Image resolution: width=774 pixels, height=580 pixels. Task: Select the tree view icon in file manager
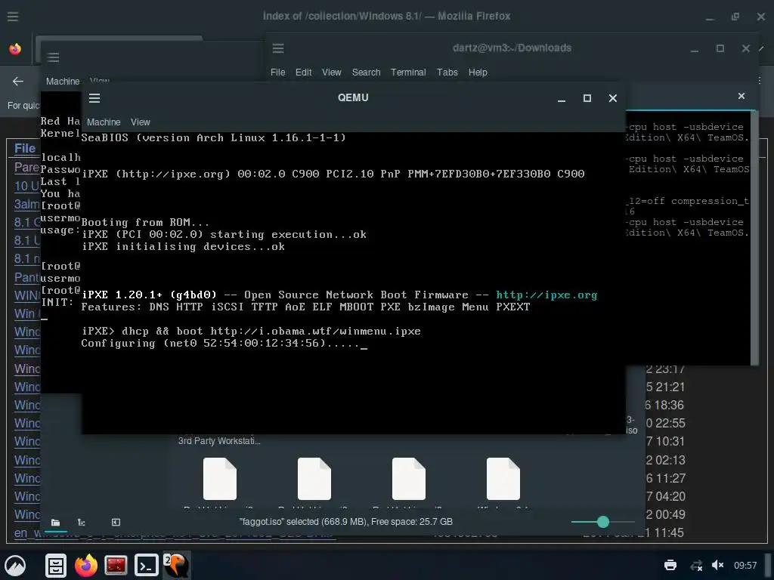coord(82,523)
